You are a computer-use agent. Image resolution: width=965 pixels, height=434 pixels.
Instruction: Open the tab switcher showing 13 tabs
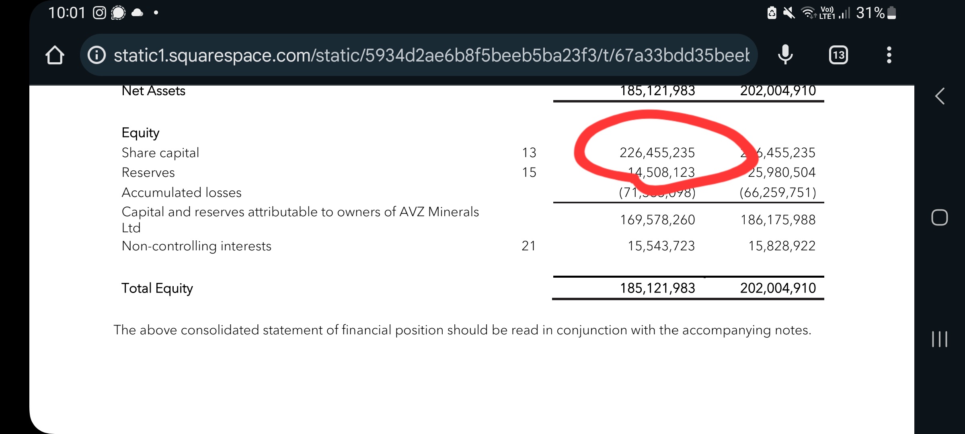click(838, 55)
